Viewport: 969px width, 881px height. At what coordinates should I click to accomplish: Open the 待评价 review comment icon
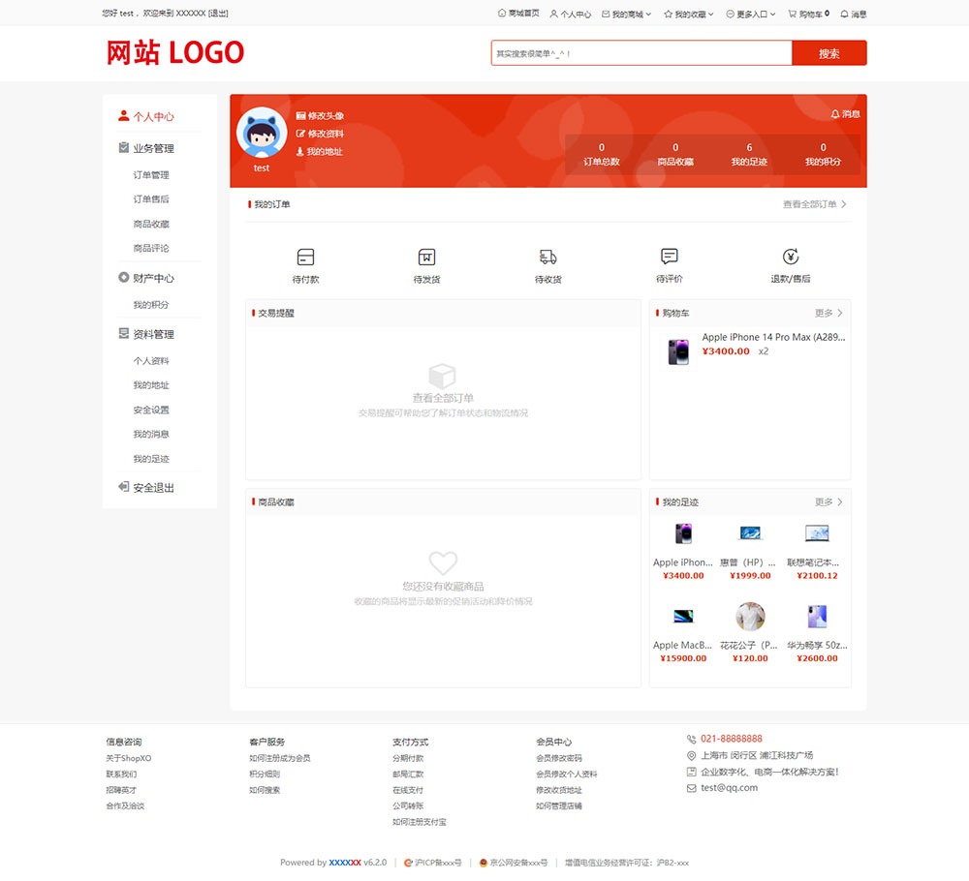tap(669, 257)
